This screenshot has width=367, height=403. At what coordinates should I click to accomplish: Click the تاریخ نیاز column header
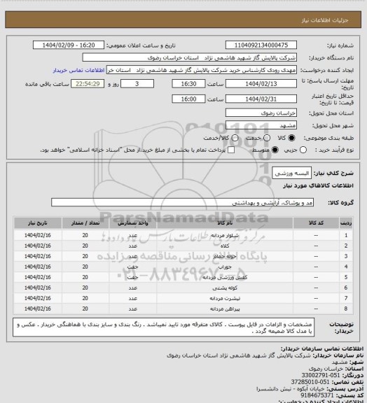(38, 222)
